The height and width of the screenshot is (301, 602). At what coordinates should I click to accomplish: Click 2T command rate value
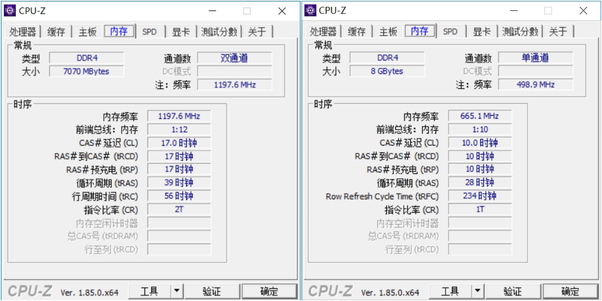(179, 209)
